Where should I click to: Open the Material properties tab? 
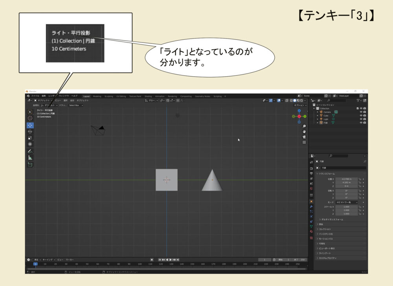(311, 232)
